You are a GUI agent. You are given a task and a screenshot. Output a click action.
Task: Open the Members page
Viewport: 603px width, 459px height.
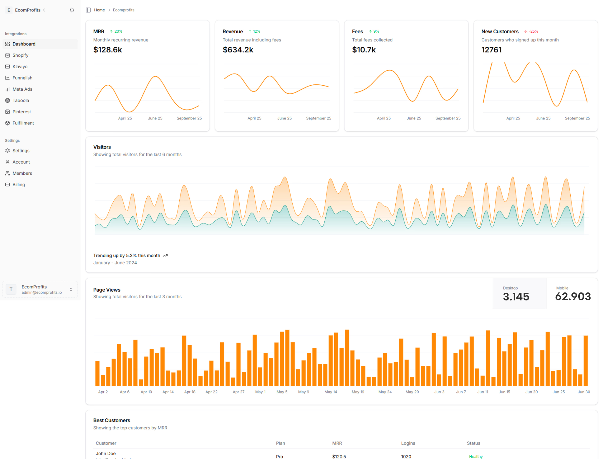click(22, 173)
